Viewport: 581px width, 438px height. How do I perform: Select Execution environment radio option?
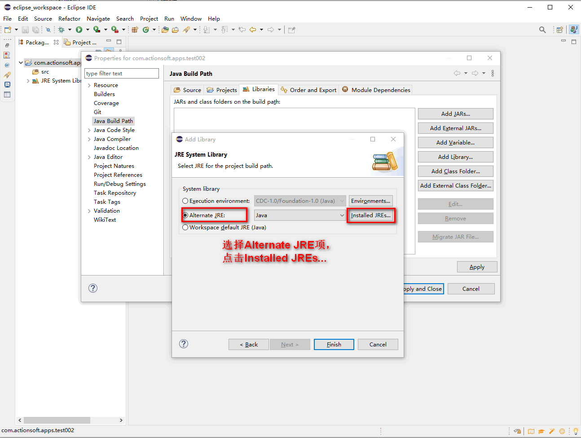coord(185,201)
